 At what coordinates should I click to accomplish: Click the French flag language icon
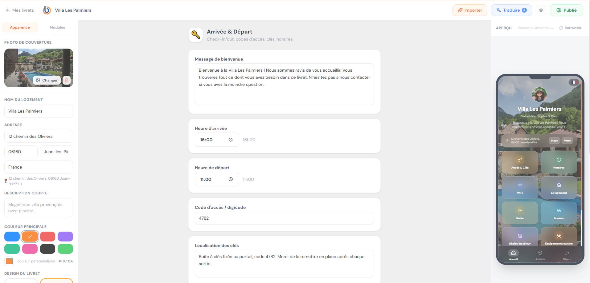[x=574, y=82]
